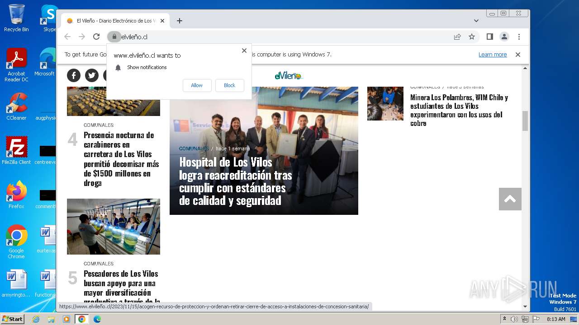Bookmark this page with the star icon

pyautogui.click(x=472, y=37)
